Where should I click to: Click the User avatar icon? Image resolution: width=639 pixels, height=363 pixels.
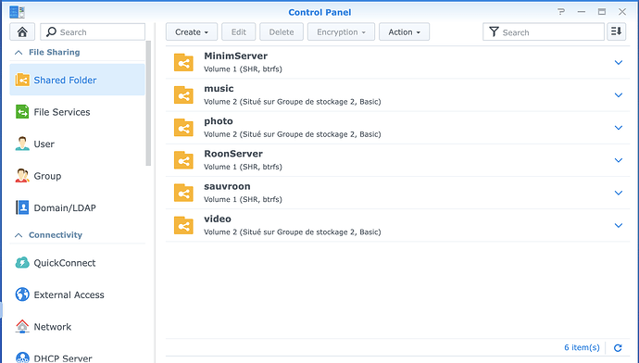pos(22,144)
